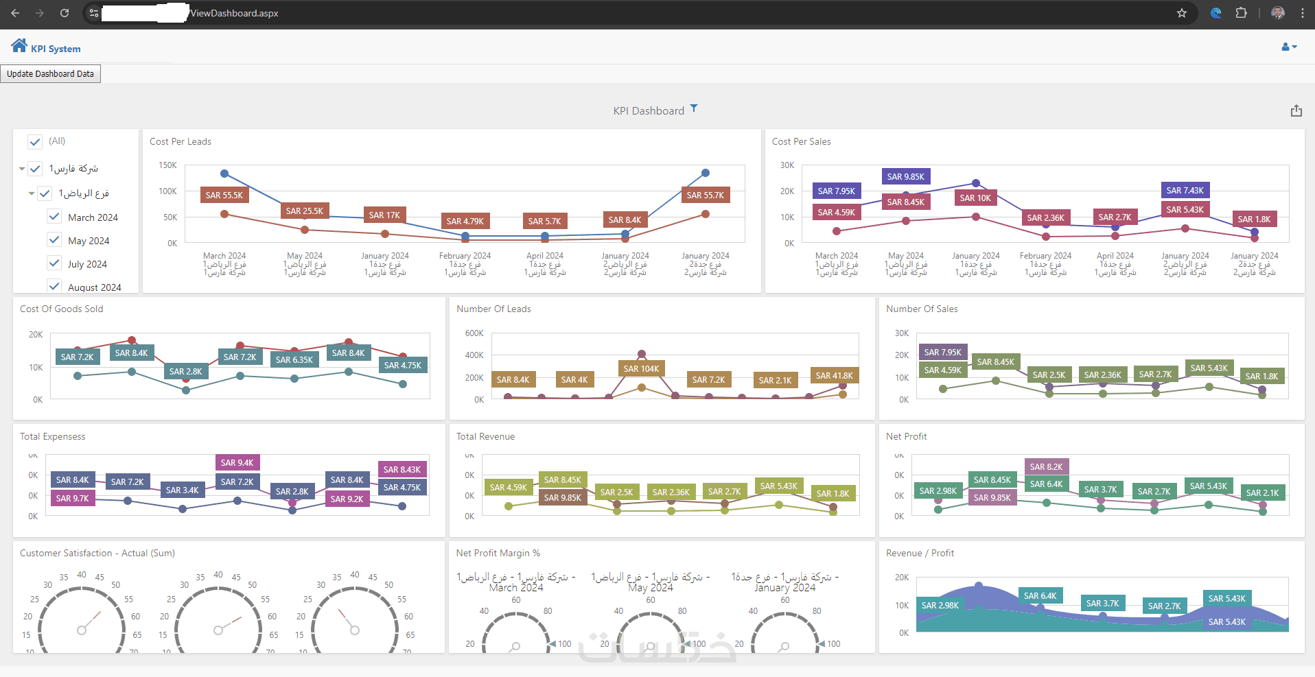Toggle the فرع الرياض1 checkbox
This screenshot has width=1315, height=677.
[45, 193]
